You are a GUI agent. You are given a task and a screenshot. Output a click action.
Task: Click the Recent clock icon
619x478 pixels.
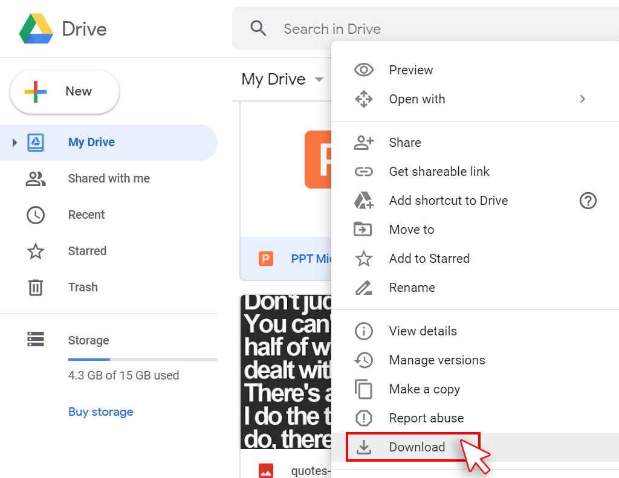36,215
